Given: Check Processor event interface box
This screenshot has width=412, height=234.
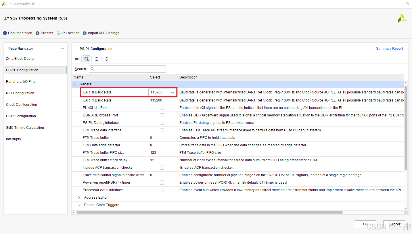Looking at the screenshot, I should coord(162,190).
